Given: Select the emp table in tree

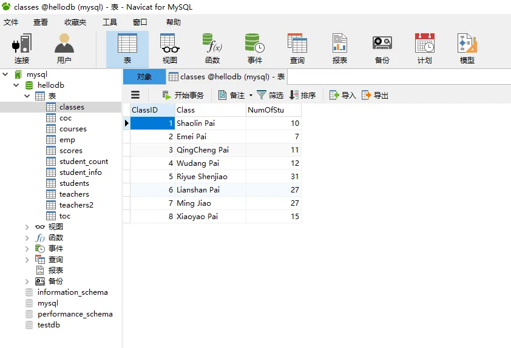Looking at the screenshot, I should 67,140.
